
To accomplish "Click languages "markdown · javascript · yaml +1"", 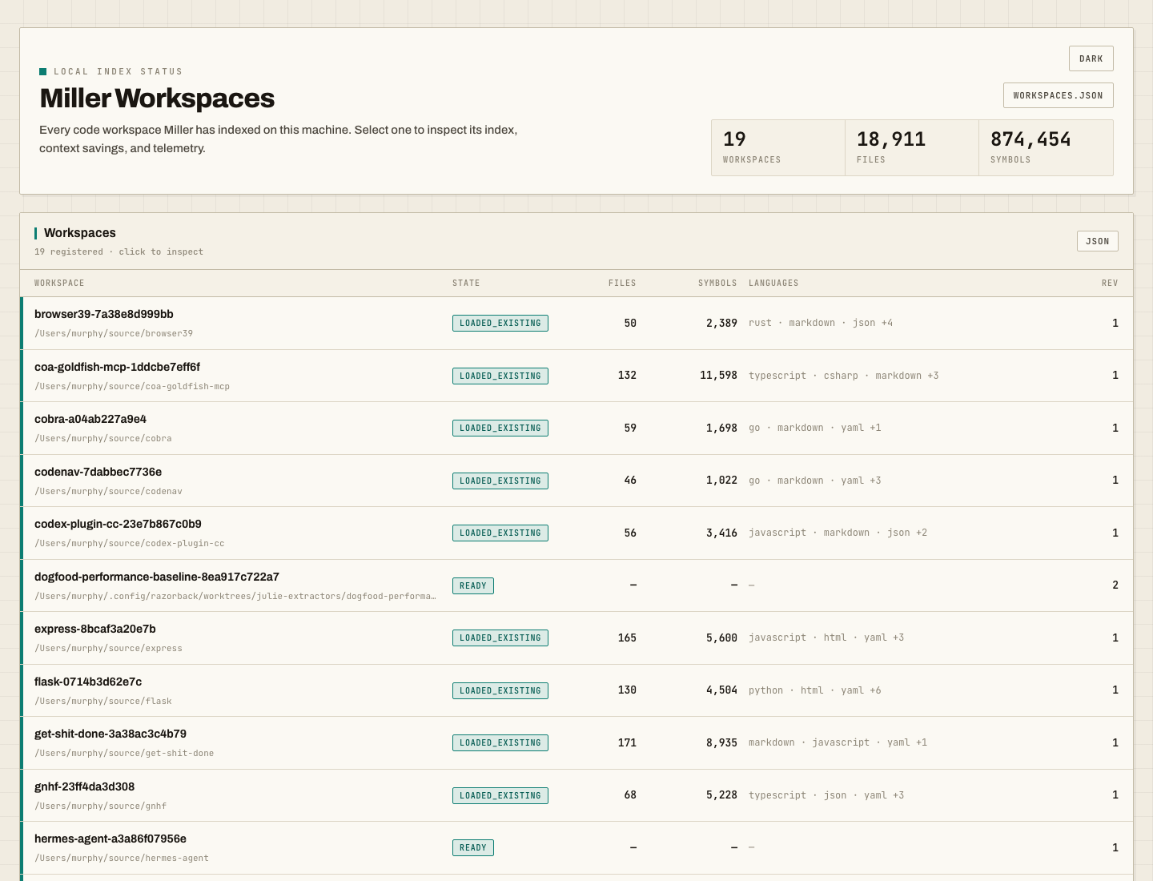I will pos(838,743).
